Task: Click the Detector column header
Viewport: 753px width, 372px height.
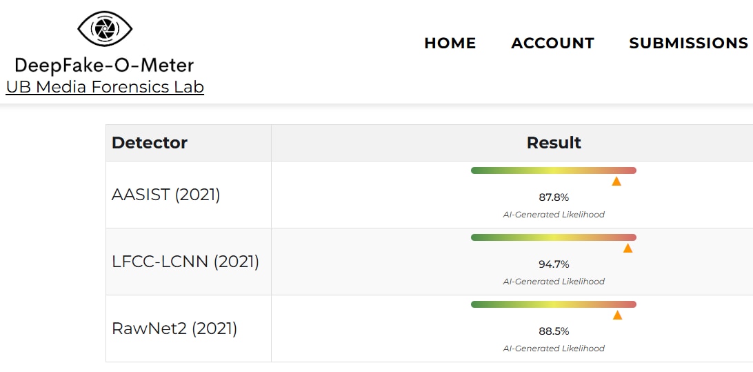Action: point(150,143)
